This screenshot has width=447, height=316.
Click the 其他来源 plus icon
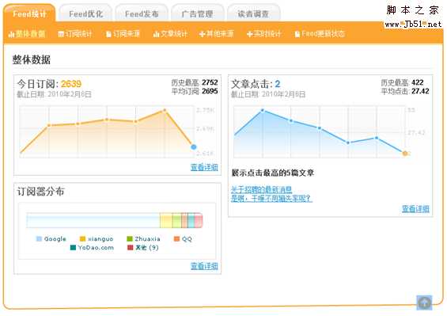pos(202,34)
